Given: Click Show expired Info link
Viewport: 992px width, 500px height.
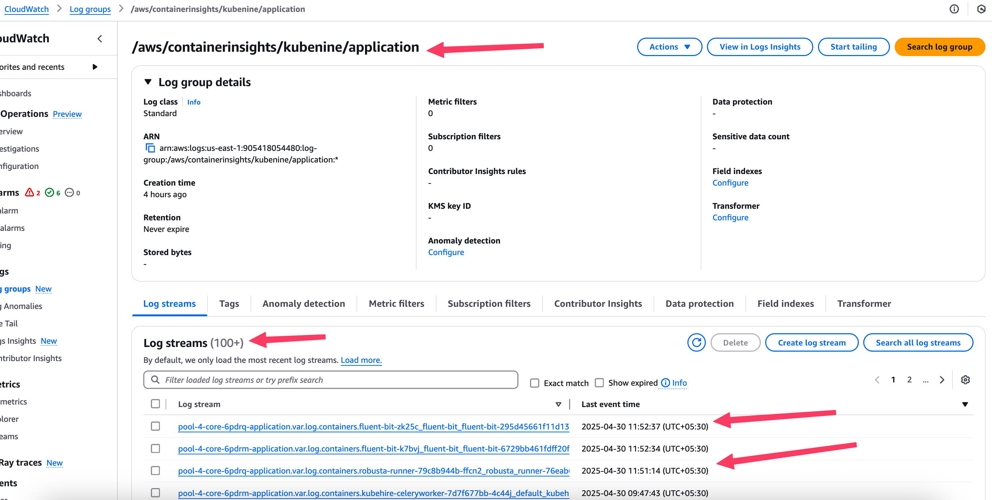Looking at the screenshot, I should pyautogui.click(x=679, y=382).
